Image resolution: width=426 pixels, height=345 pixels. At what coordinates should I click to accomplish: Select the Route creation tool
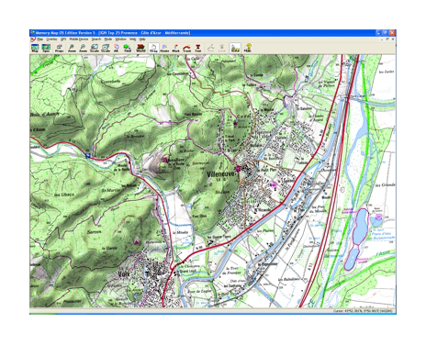(x=164, y=48)
